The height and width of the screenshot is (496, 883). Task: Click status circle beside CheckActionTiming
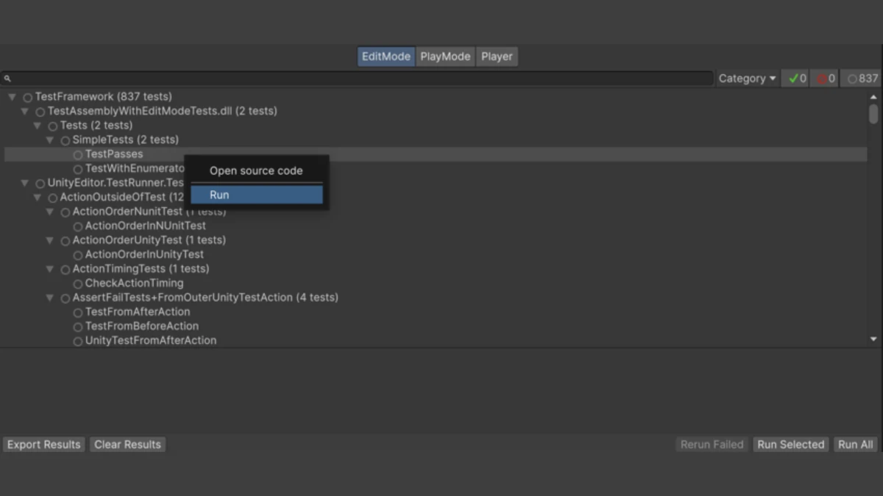(78, 284)
